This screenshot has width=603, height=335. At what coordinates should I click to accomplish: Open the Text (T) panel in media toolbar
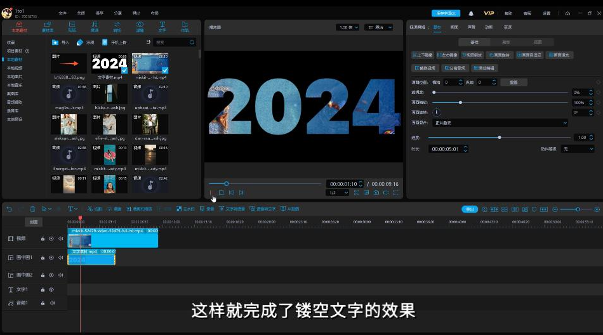[162, 27]
